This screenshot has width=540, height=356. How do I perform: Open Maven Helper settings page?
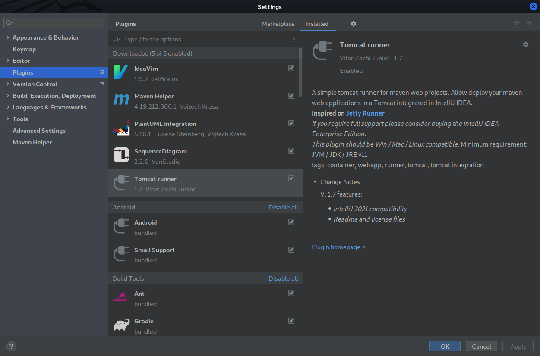32,142
